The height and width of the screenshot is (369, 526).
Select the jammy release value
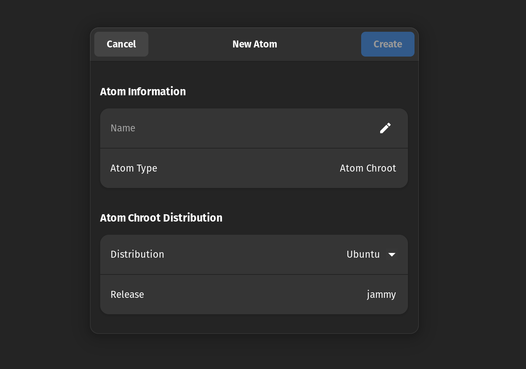pyautogui.click(x=381, y=294)
